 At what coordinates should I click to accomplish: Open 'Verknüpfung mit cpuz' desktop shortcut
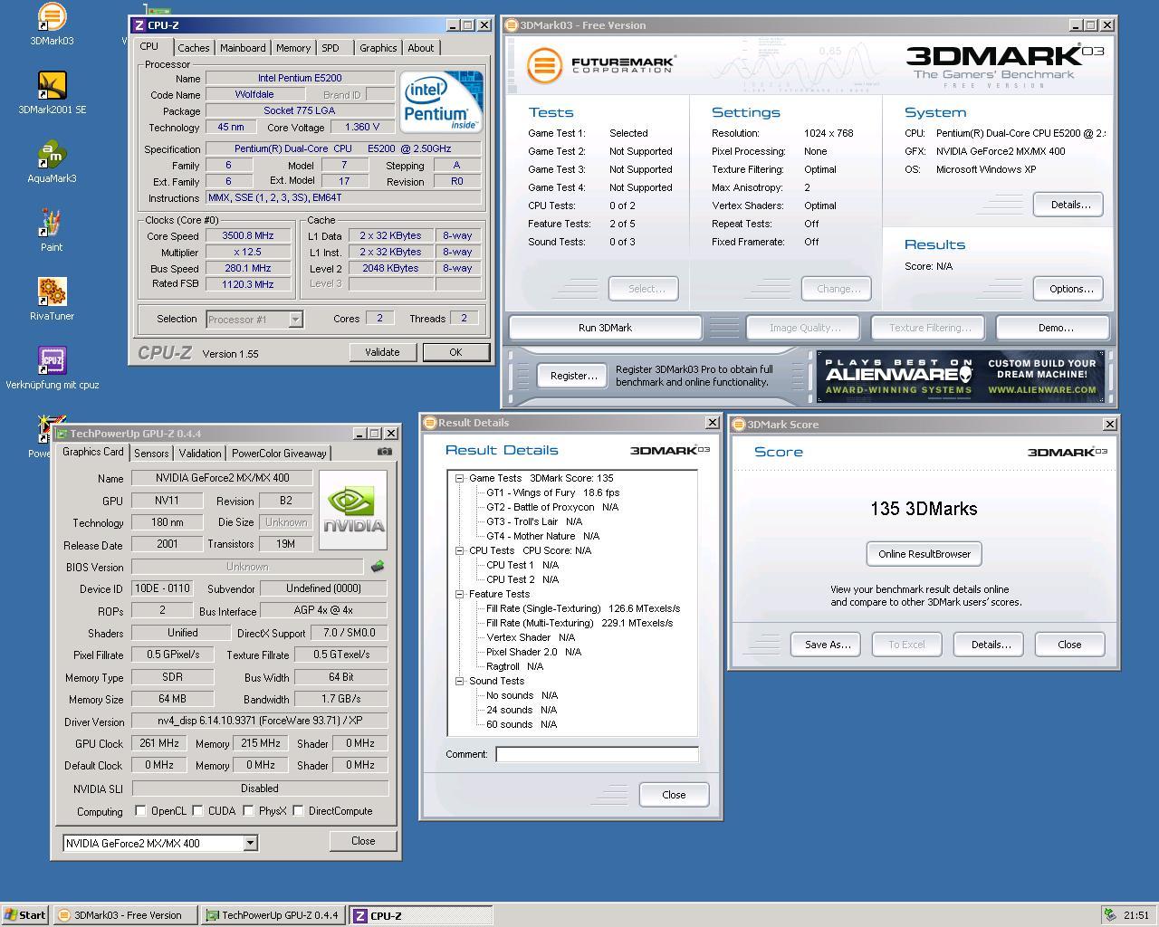pyautogui.click(x=52, y=368)
